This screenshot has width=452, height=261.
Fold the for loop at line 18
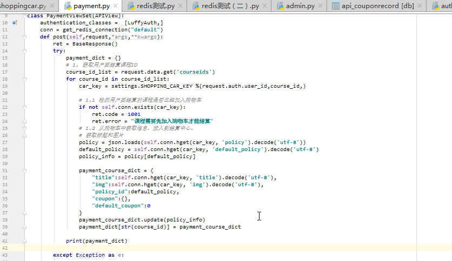click(25, 79)
